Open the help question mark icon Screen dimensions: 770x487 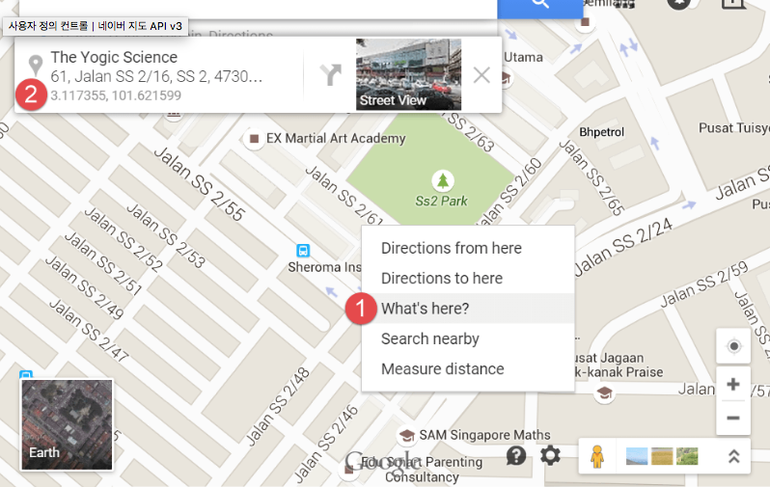(x=516, y=455)
